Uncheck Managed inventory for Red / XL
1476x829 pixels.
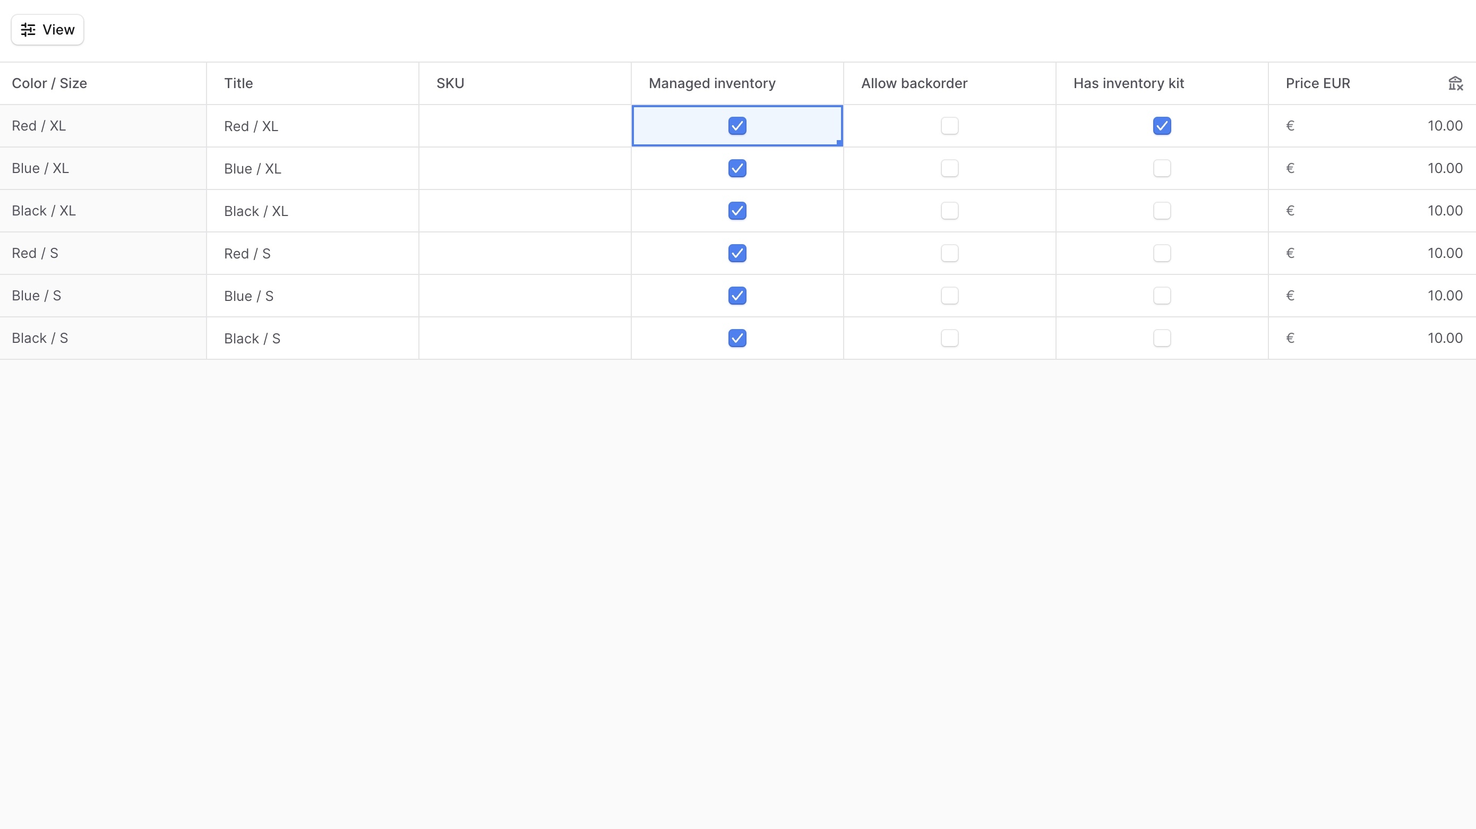737,125
